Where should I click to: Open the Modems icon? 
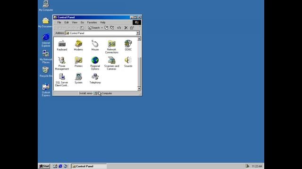pyautogui.click(x=78, y=46)
